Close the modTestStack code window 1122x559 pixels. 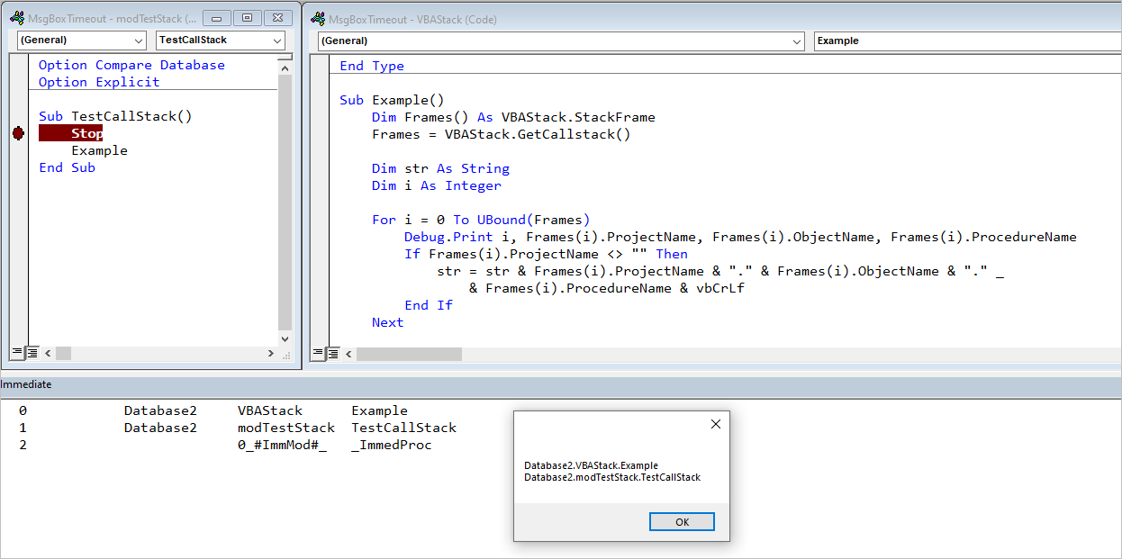[278, 18]
